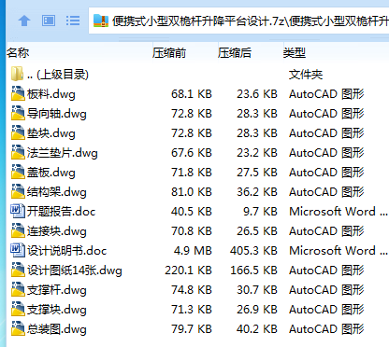Select the file name 支撑块.dwg
Viewport: 389px width, 347px height.
pyautogui.click(x=57, y=310)
